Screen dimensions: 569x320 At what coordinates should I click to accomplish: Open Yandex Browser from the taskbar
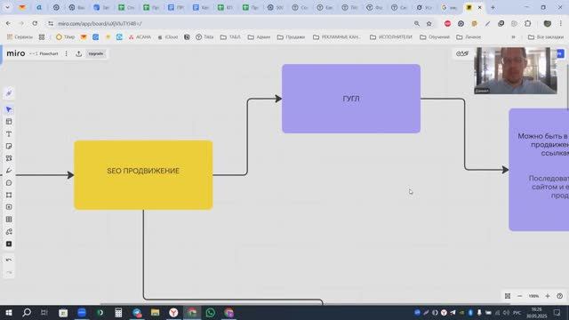[173, 312]
